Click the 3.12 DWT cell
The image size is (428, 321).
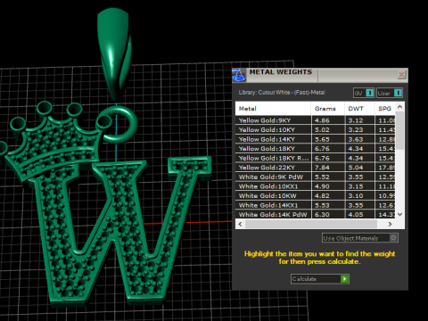click(x=359, y=120)
